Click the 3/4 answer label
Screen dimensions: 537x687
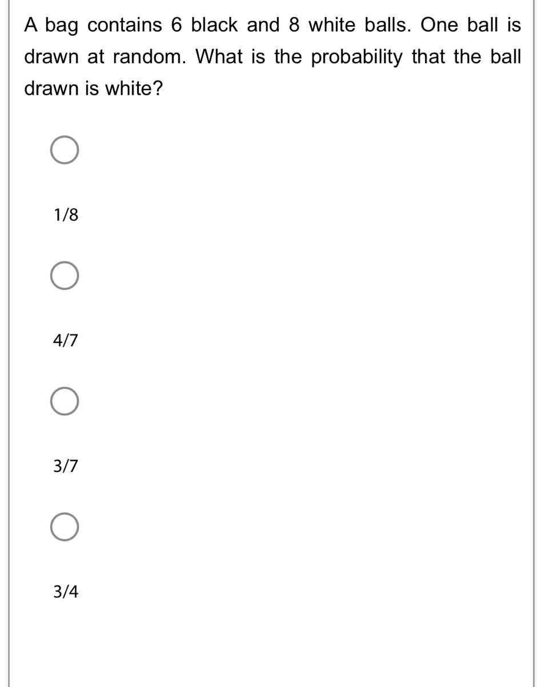point(66,592)
